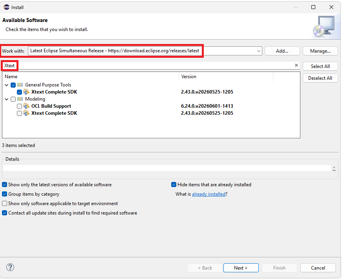Uncheck Xtext Complete SDK under General Purpose Tools

[x=19, y=92]
